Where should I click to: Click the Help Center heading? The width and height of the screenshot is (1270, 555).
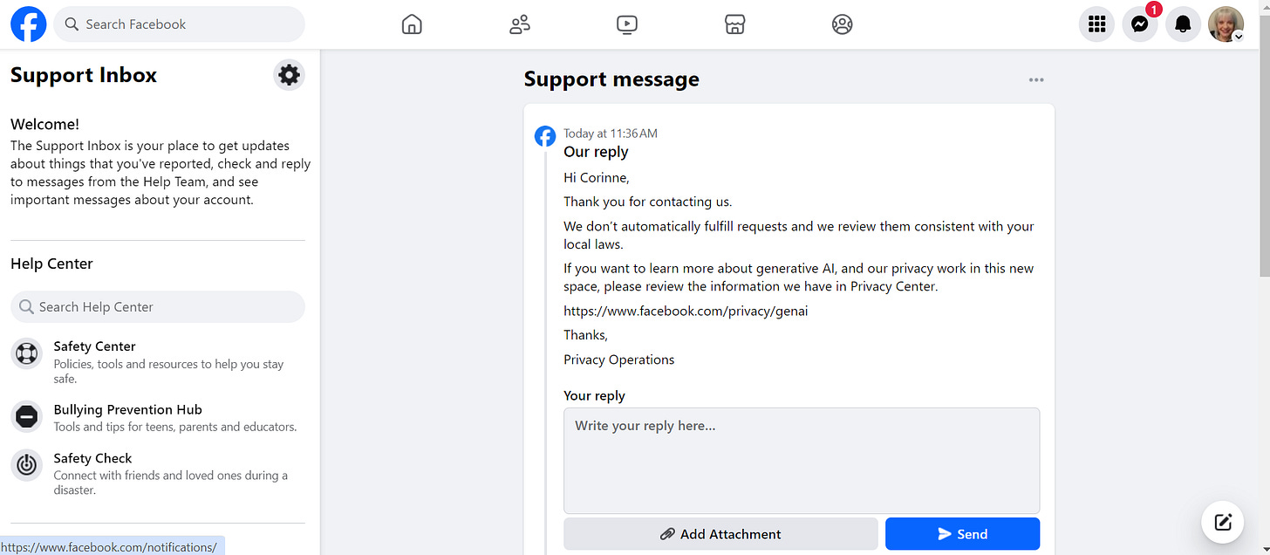[51, 264]
